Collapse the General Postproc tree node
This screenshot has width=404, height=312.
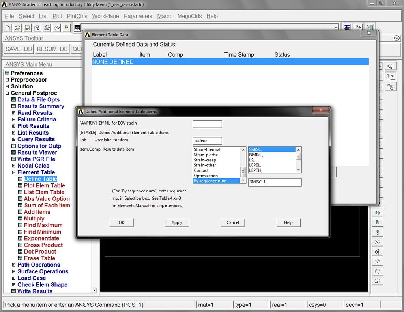pyautogui.click(x=7, y=93)
